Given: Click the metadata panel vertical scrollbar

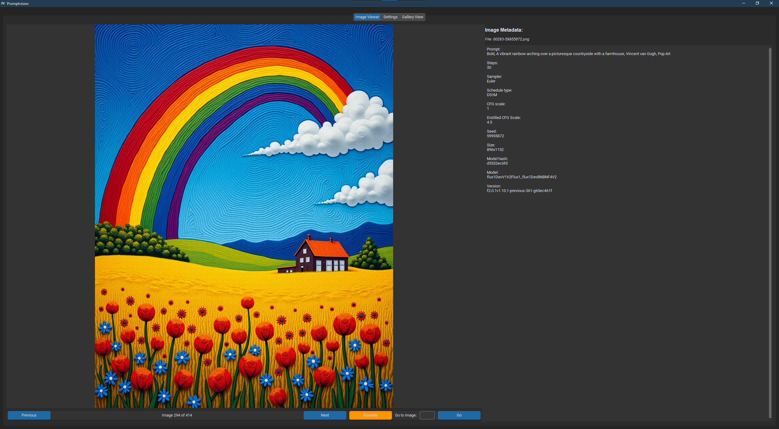Looking at the screenshot, I should pyautogui.click(x=770, y=231).
